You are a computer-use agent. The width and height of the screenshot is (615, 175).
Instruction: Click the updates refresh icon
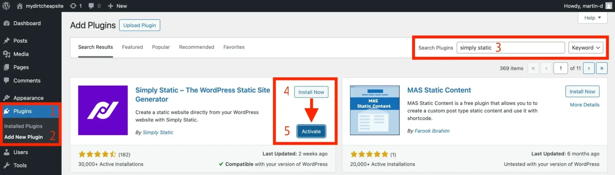pyautogui.click(x=73, y=6)
